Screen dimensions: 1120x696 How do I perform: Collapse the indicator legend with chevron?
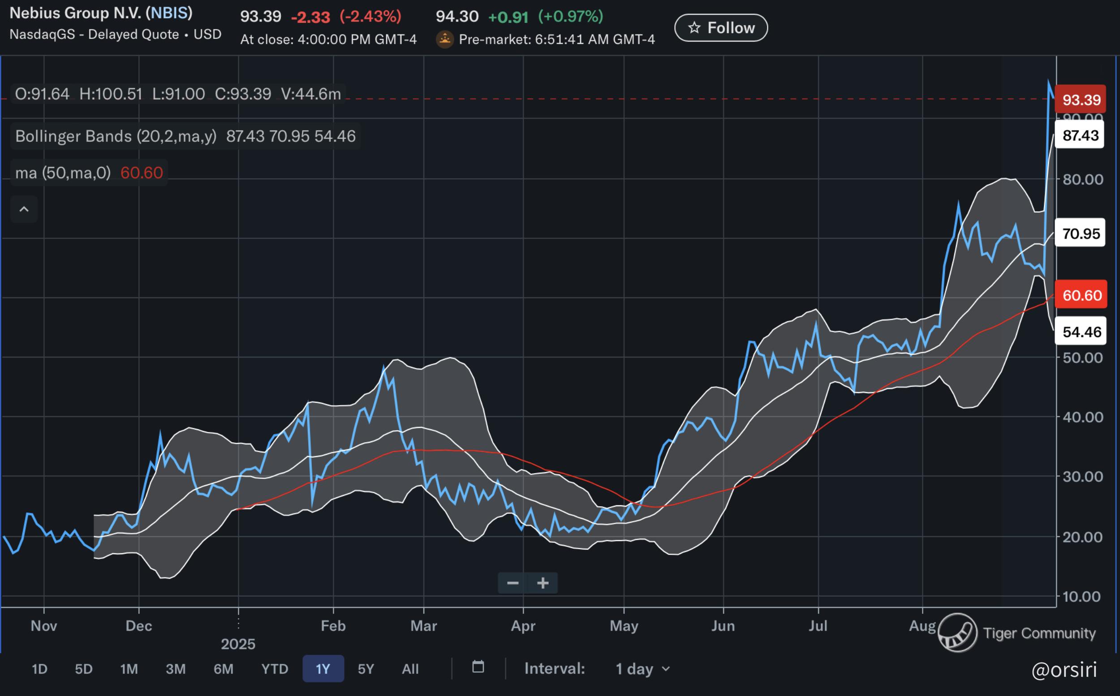click(24, 209)
